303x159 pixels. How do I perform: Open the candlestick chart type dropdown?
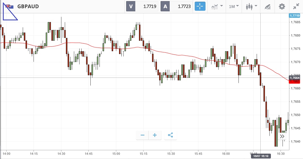pos(252,6)
